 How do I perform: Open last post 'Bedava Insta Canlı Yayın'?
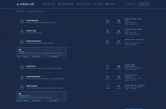(x=134, y=40)
